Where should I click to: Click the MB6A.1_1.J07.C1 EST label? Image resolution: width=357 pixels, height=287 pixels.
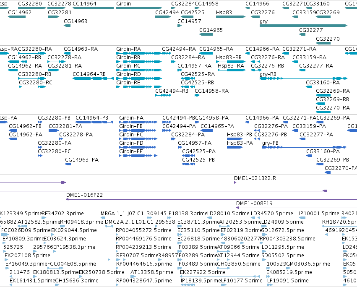click(122, 214)
